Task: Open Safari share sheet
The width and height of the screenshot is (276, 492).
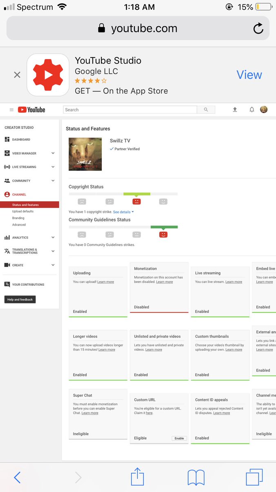Action: click(137, 477)
